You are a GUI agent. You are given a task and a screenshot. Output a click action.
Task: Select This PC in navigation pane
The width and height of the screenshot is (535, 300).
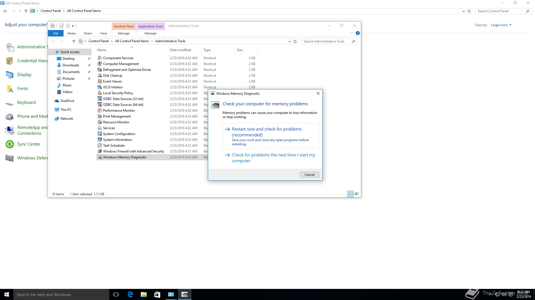[x=66, y=110]
